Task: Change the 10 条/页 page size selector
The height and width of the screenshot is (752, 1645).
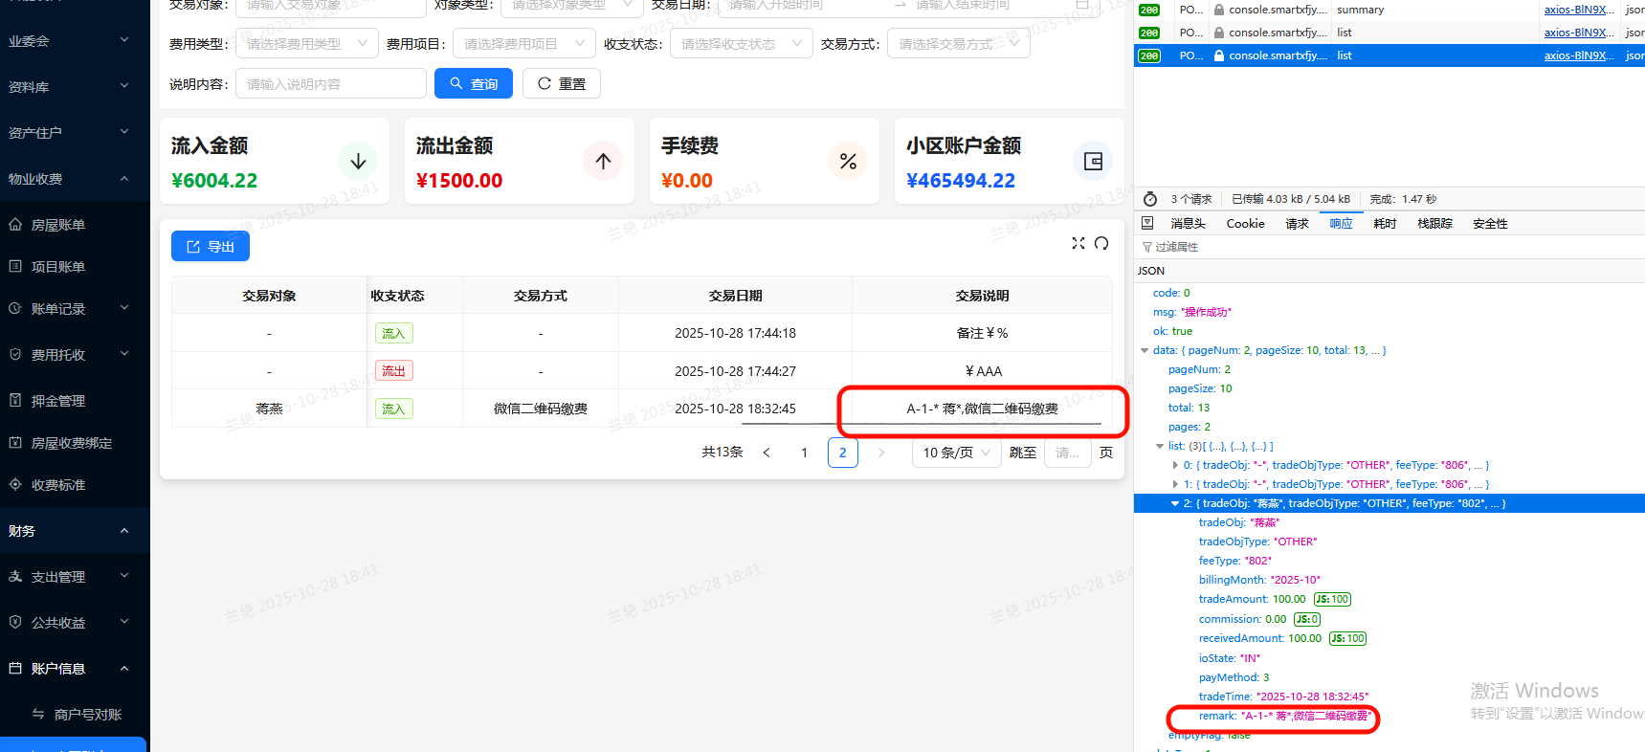Action: tap(956, 453)
